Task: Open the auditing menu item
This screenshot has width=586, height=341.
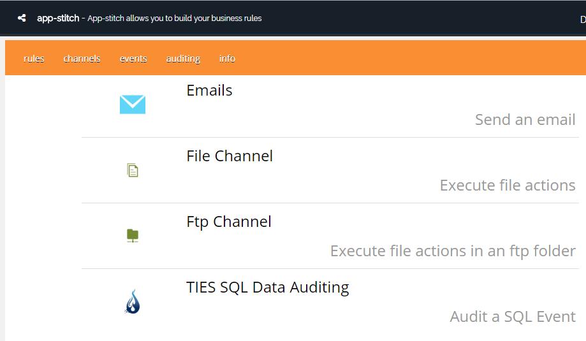Action: pyautogui.click(x=183, y=59)
